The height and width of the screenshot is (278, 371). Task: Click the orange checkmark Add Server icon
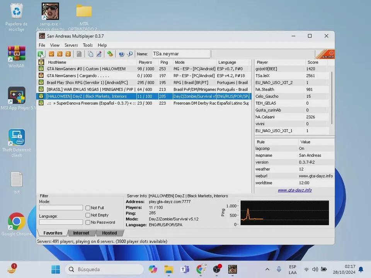51,54
